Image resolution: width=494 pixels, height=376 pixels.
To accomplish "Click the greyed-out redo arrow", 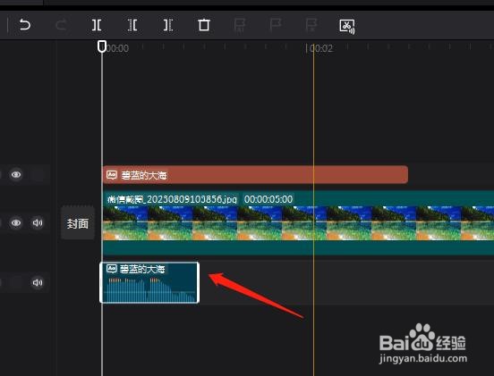I will 62,24.
